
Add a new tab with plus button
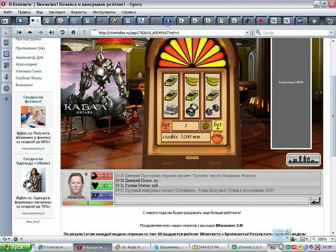pyautogui.click(x=314, y=21)
